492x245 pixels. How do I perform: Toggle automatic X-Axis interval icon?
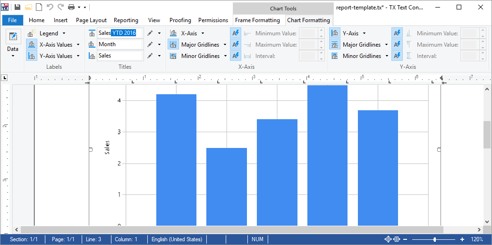click(236, 56)
